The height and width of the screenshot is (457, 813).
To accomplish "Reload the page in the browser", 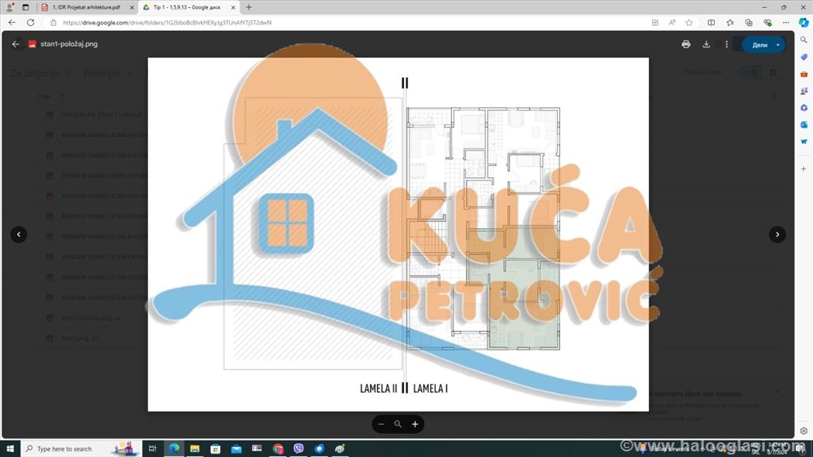I will 31,23.
